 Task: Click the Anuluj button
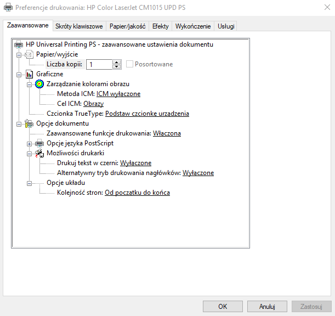[x=267, y=306]
